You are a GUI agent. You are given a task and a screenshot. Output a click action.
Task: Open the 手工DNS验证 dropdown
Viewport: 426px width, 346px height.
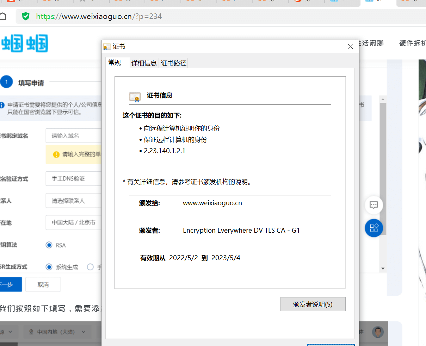(x=73, y=179)
